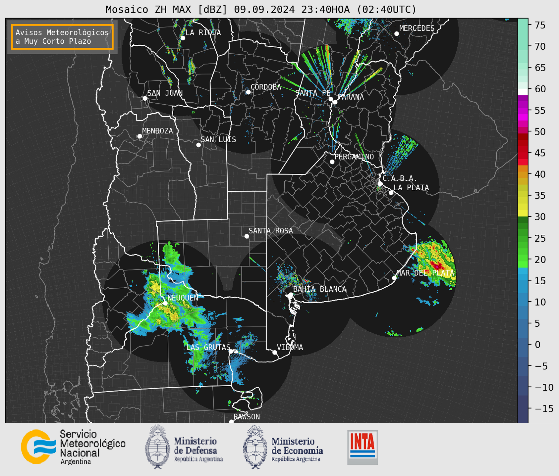
Task: Click the Neuquén city marker dot
Action: [165, 303]
